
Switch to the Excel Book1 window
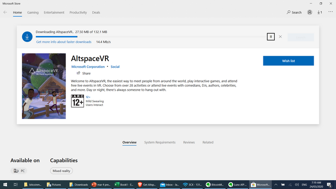(x=124, y=185)
